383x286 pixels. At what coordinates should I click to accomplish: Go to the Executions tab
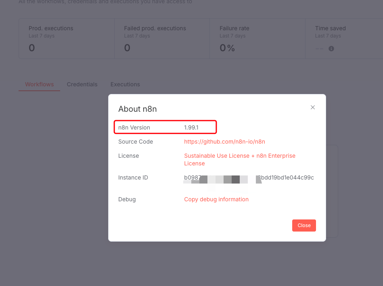click(x=125, y=84)
